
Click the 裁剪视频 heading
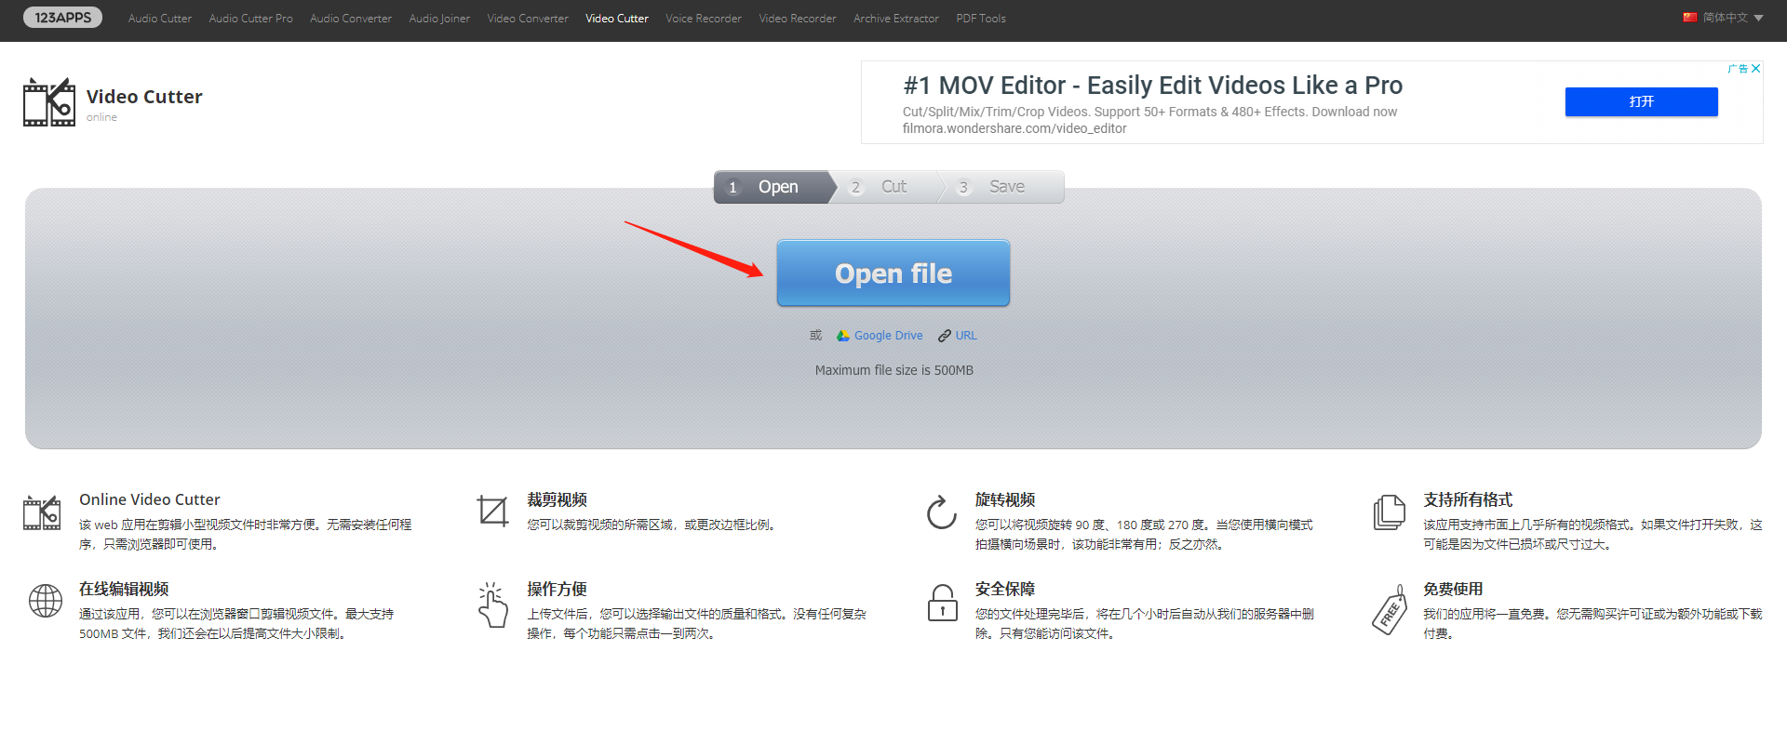point(557,499)
